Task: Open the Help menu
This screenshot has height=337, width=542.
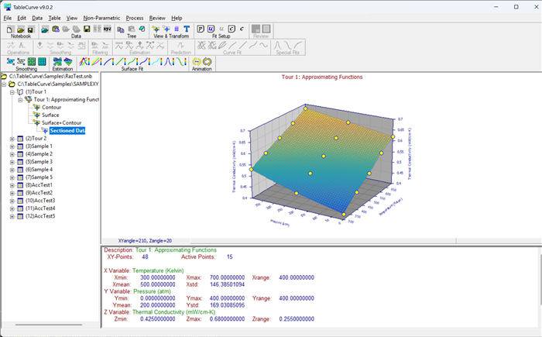Action: point(177,18)
